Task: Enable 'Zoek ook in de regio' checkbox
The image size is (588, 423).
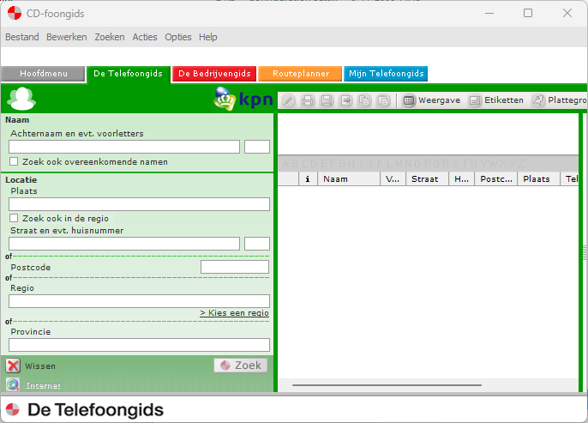Action: pyautogui.click(x=14, y=218)
